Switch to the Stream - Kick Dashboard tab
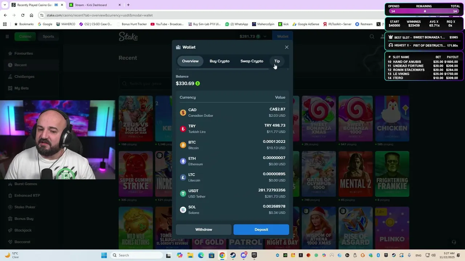465x261 pixels. point(95,5)
